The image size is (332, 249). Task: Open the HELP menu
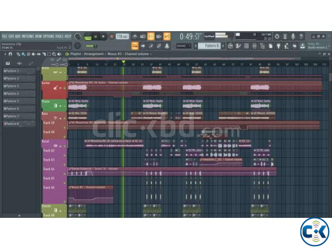[68, 36]
